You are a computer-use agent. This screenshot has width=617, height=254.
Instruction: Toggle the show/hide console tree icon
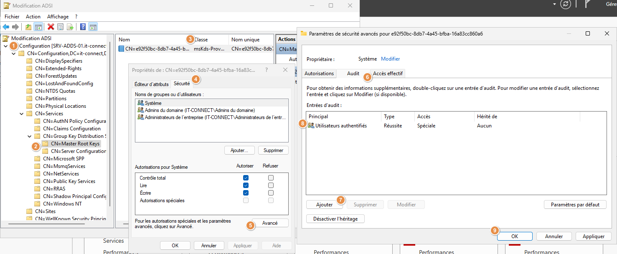(x=38, y=27)
